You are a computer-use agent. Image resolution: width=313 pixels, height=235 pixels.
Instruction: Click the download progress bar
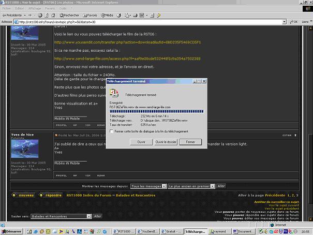[156, 111]
